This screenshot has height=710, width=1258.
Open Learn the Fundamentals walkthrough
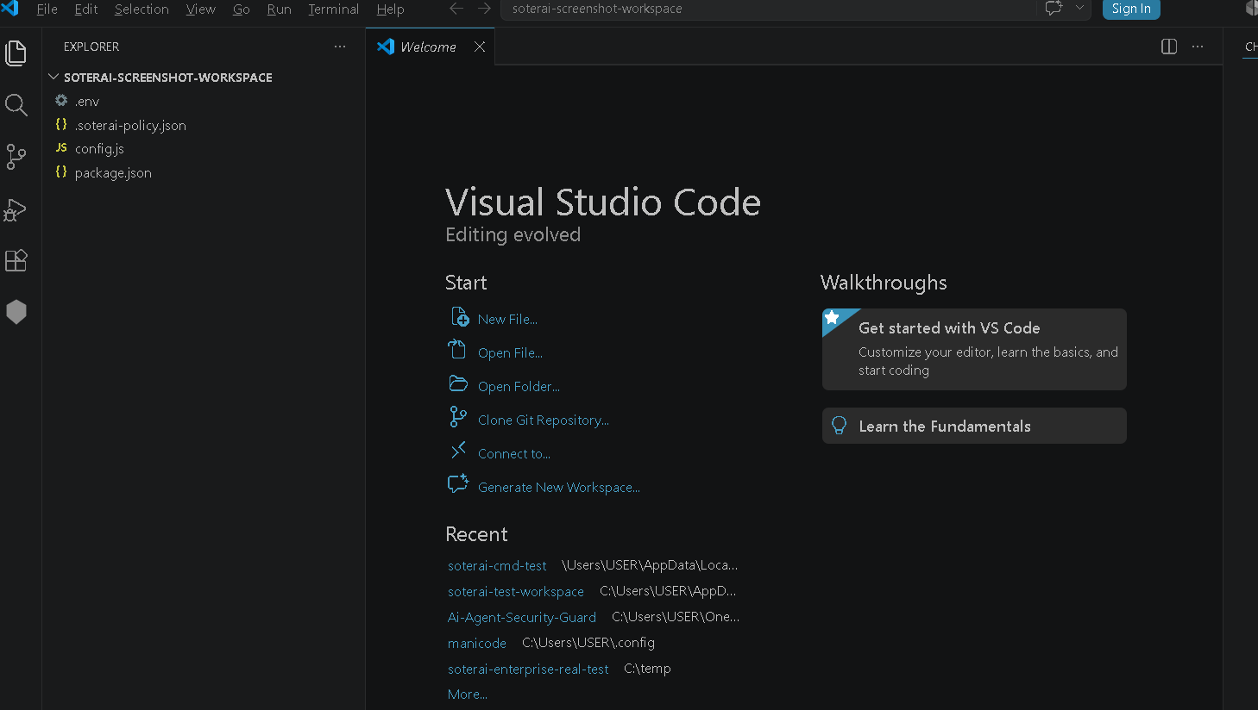[974, 426]
